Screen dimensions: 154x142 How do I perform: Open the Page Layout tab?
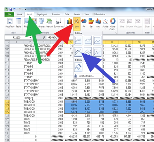(42, 14)
